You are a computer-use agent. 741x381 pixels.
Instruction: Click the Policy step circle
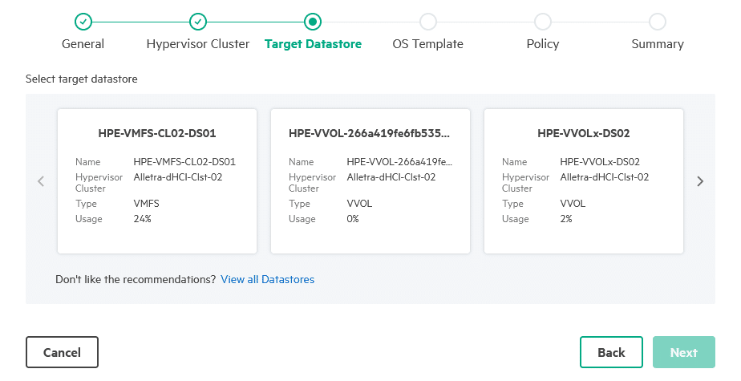tap(542, 22)
